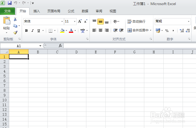Click the Decrease Decimal icon
Viewport: 196px width, 128px height.
click(188, 31)
